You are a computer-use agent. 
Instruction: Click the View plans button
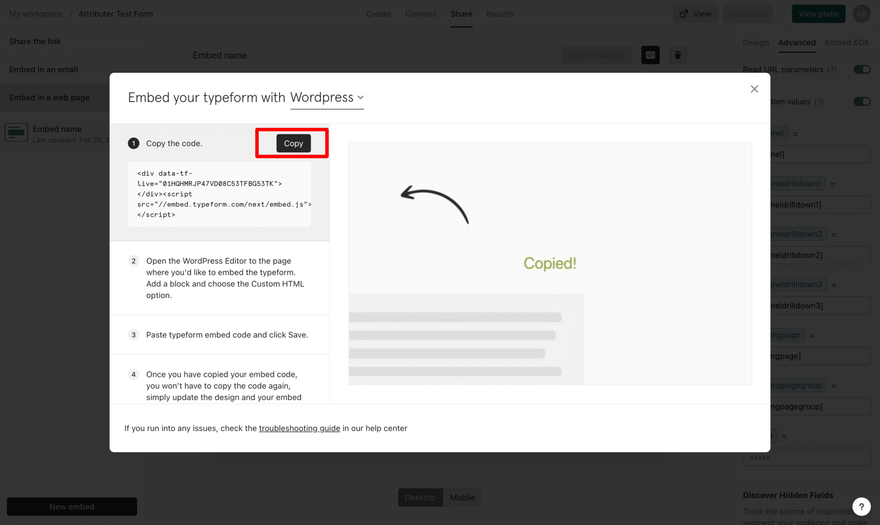pyautogui.click(x=818, y=13)
